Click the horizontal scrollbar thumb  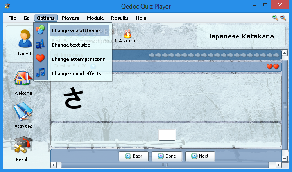(165, 165)
